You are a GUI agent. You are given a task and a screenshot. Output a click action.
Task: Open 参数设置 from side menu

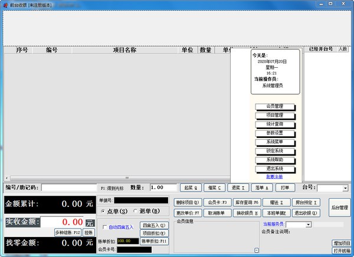coord(275,133)
